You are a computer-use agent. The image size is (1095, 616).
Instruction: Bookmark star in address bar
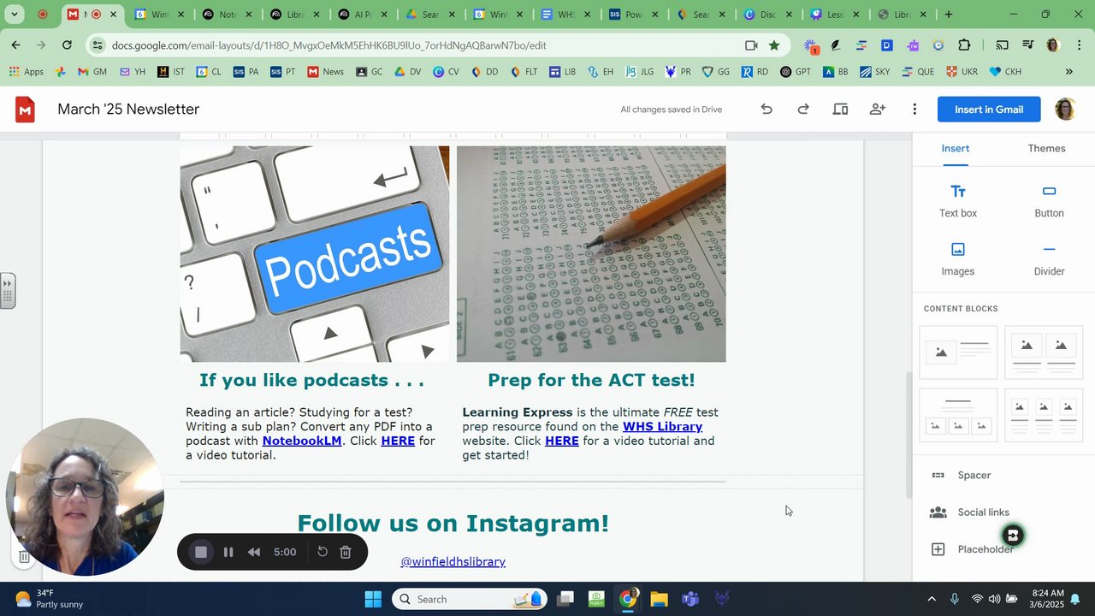774,45
